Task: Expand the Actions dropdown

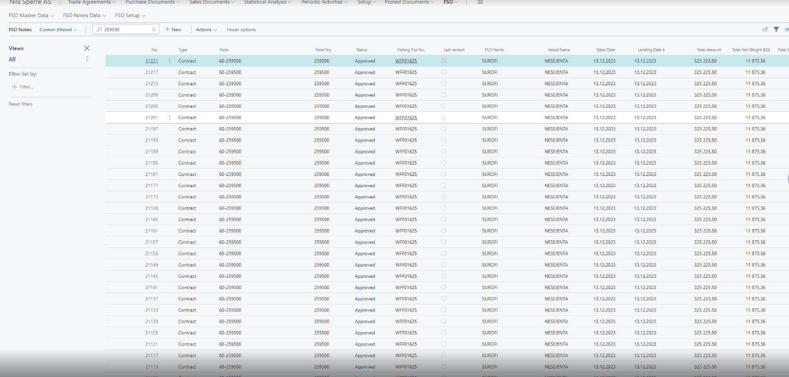Action: 206,30
